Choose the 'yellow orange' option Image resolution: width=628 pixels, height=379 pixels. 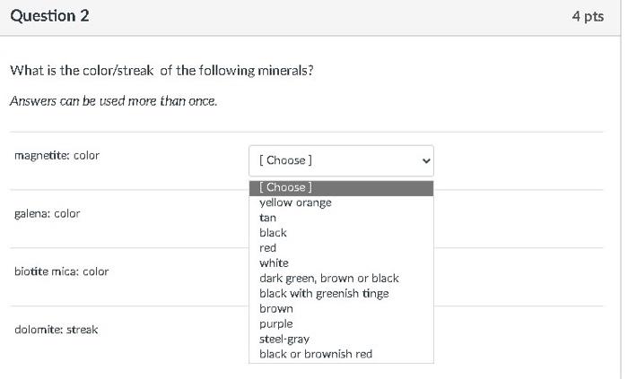(295, 202)
